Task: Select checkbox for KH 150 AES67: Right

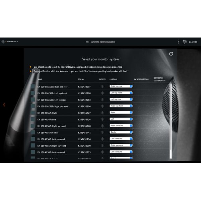Action: point(33,113)
